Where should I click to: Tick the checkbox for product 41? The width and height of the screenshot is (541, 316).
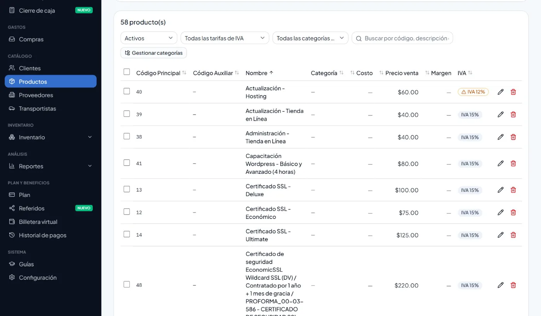[x=127, y=163]
